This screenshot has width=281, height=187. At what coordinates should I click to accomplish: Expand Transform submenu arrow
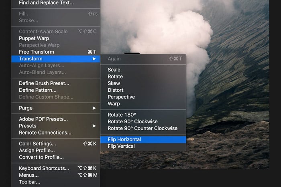pos(94,59)
